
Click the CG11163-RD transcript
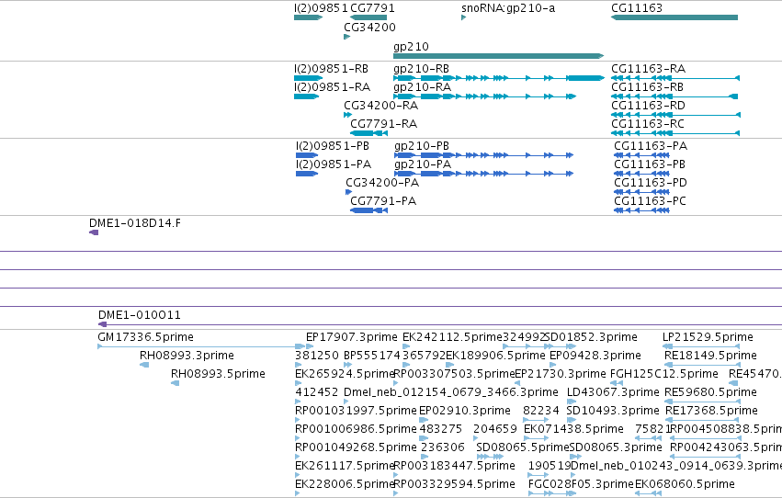pos(675,115)
